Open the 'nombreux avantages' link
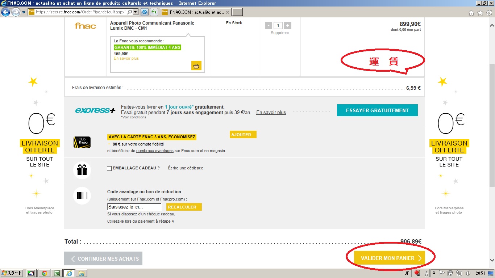Image resolution: width=495 pixels, height=278 pixels. coord(155,151)
